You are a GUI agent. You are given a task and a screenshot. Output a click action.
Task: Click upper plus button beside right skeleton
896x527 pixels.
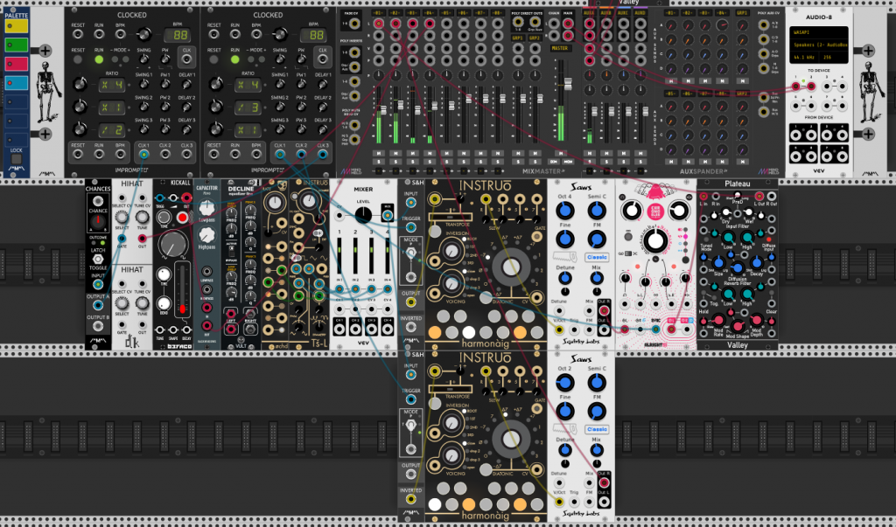(868, 51)
